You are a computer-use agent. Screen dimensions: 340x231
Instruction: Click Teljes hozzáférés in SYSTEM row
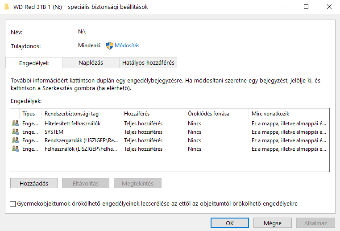pyautogui.click(x=143, y=132)
